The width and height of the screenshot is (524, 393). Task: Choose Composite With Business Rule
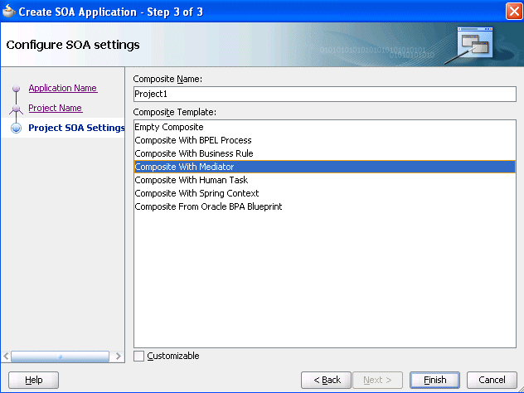tap(325, 153)
